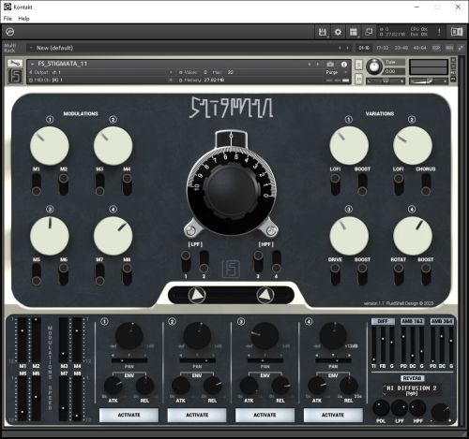
Task: Open the File menu
Action: (8, 19)
